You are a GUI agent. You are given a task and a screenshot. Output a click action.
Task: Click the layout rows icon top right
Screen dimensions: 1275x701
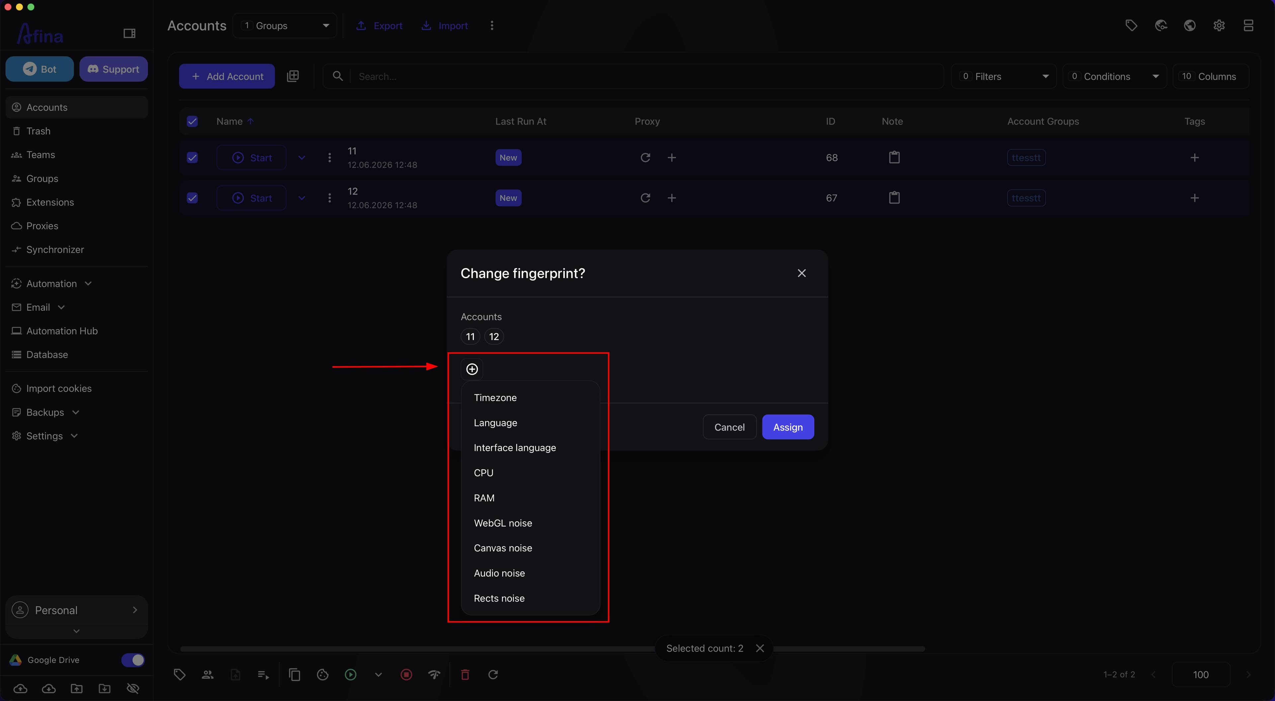pos(1248,25)
